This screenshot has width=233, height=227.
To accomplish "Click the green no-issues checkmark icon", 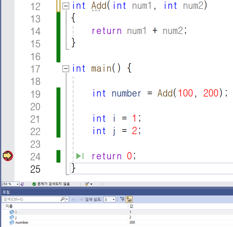I will click(x=34, y=184).
